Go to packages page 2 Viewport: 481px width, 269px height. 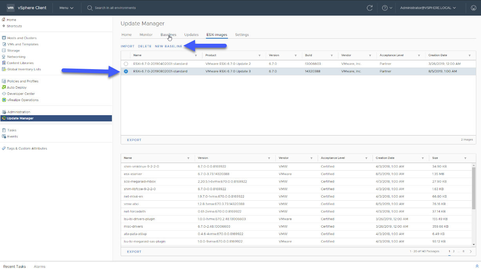pyautogui.click(x=454, y=251)
